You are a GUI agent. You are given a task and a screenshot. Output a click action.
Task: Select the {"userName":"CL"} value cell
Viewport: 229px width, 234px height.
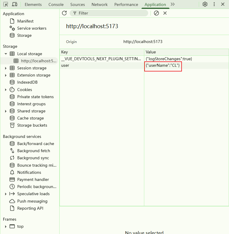tap(187, 65)
